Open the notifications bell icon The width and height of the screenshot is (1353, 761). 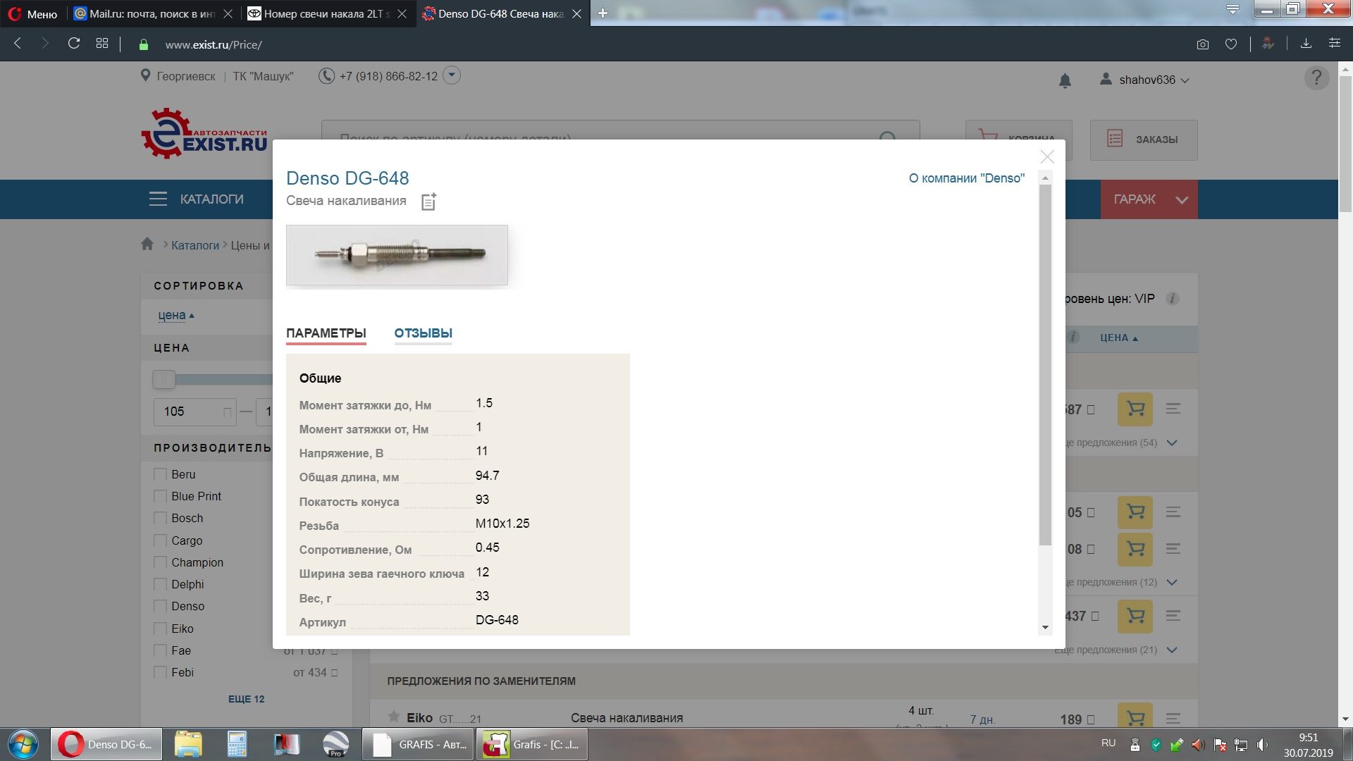coord(1065,81)
